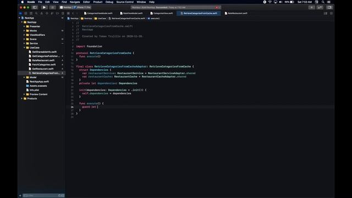Expand the Scene folder
Image resolution: width=352 pixels, height=198 pixels.
tap(24, 39)
